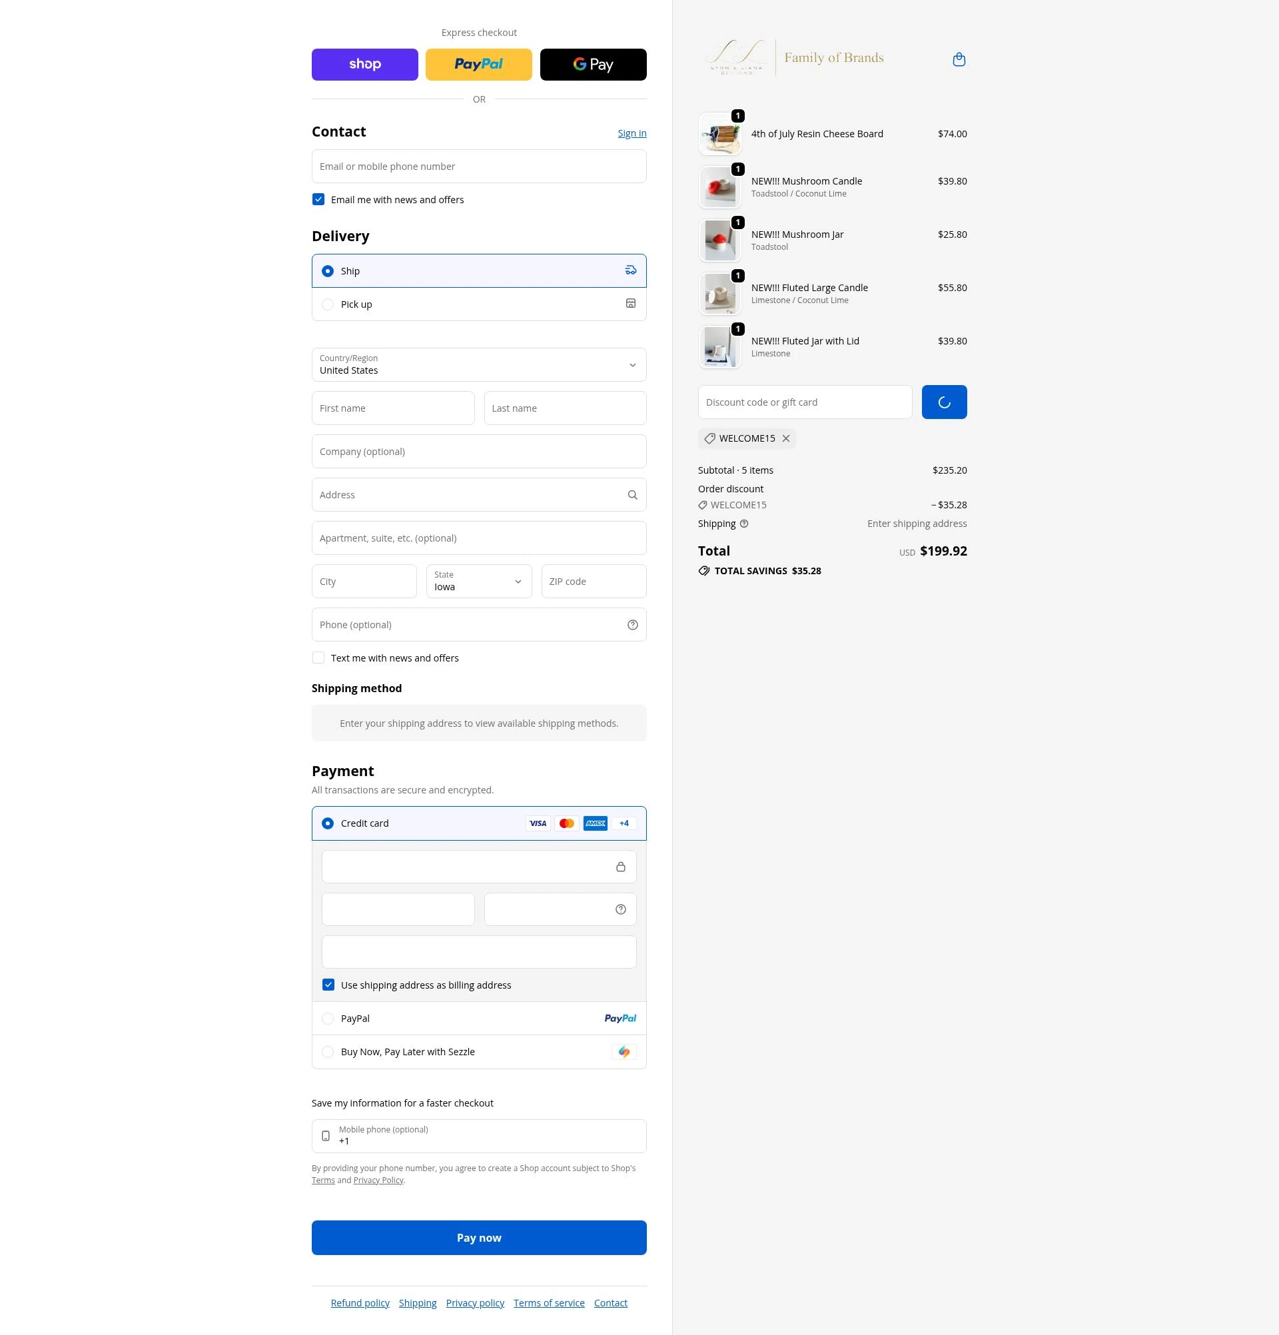Uncheck Email me with news and offers

click(318, 200)
